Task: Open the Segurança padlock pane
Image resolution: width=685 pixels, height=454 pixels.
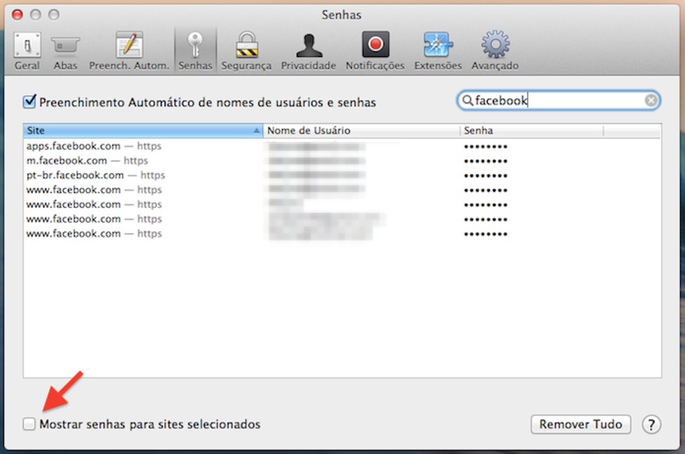Action: click(x=246, y=51)
